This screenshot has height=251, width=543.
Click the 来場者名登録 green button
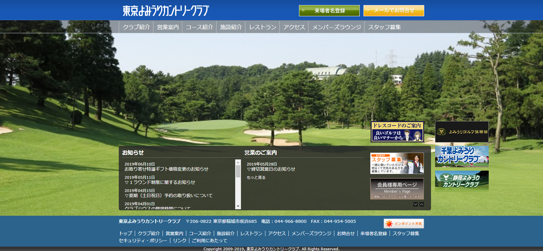(329, 11)
